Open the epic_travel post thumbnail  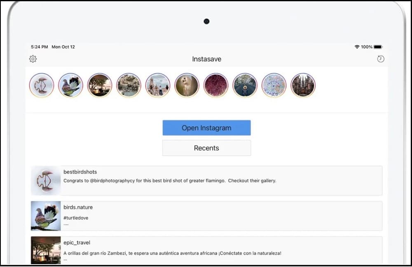tap(46, 250)
